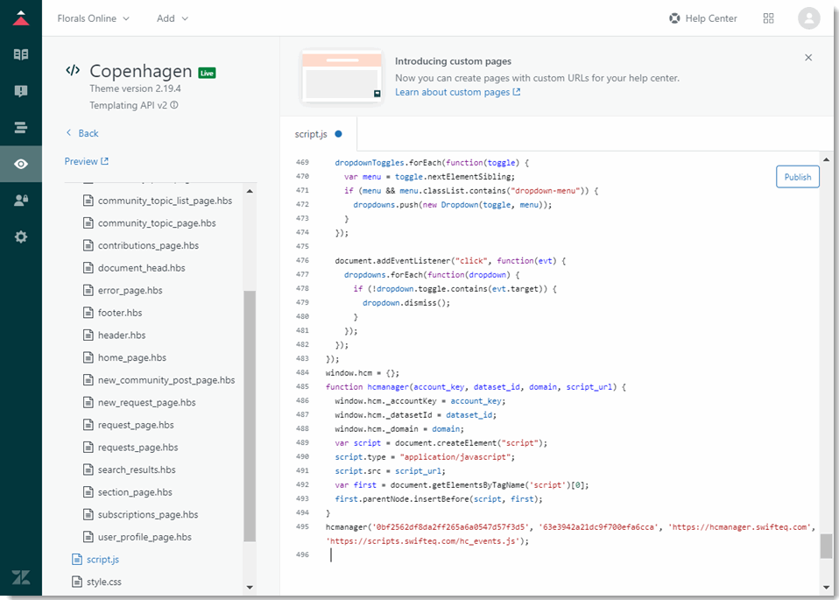The width and height of the screenshot is (839, 600).
Task: Click the file icon next to document_head.hbs
Action: pos(88,268)
